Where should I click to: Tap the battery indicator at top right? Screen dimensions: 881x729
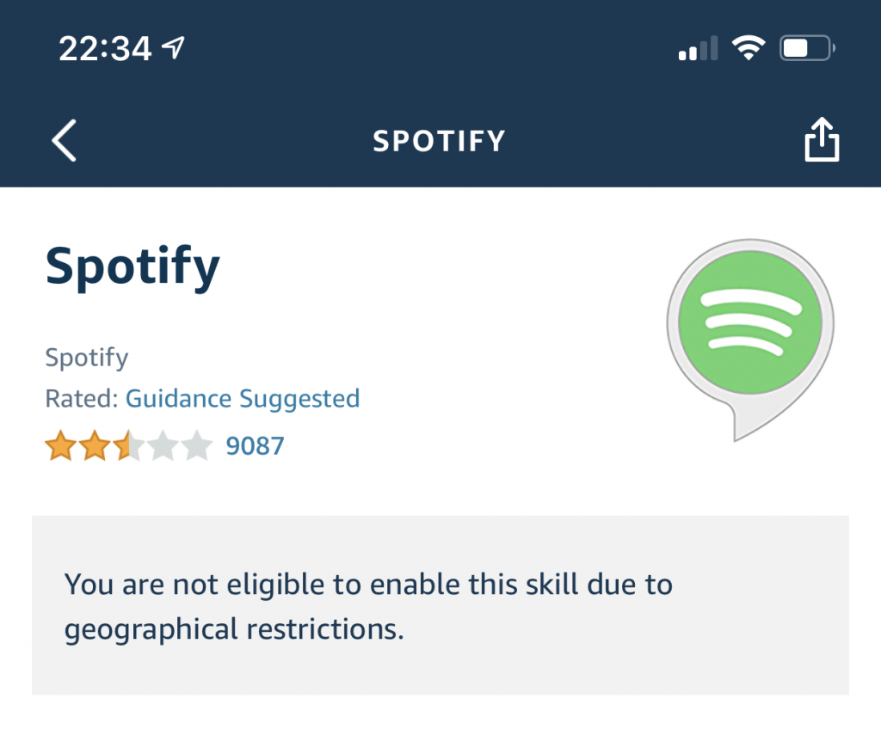pos(804,48)
